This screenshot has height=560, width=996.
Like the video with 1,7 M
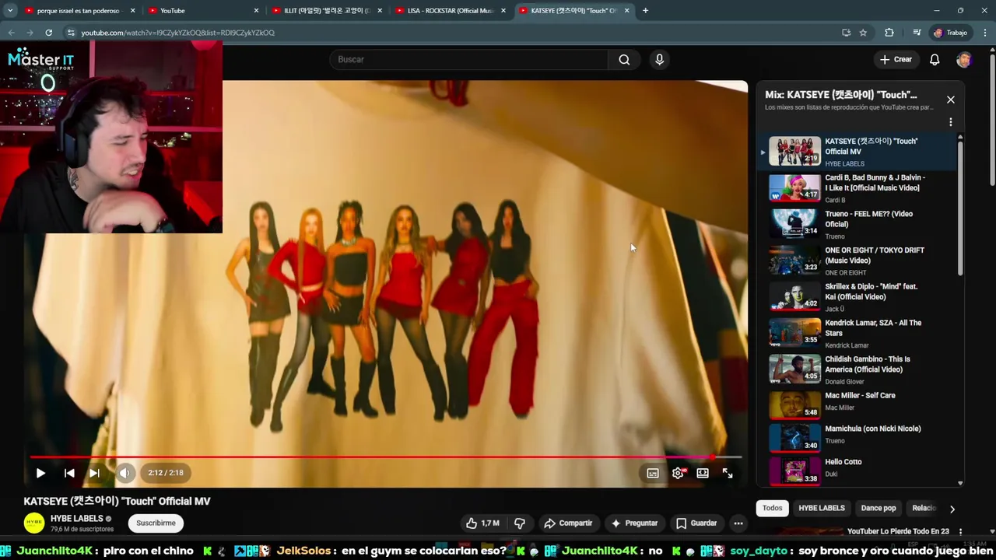pos(482,523)
